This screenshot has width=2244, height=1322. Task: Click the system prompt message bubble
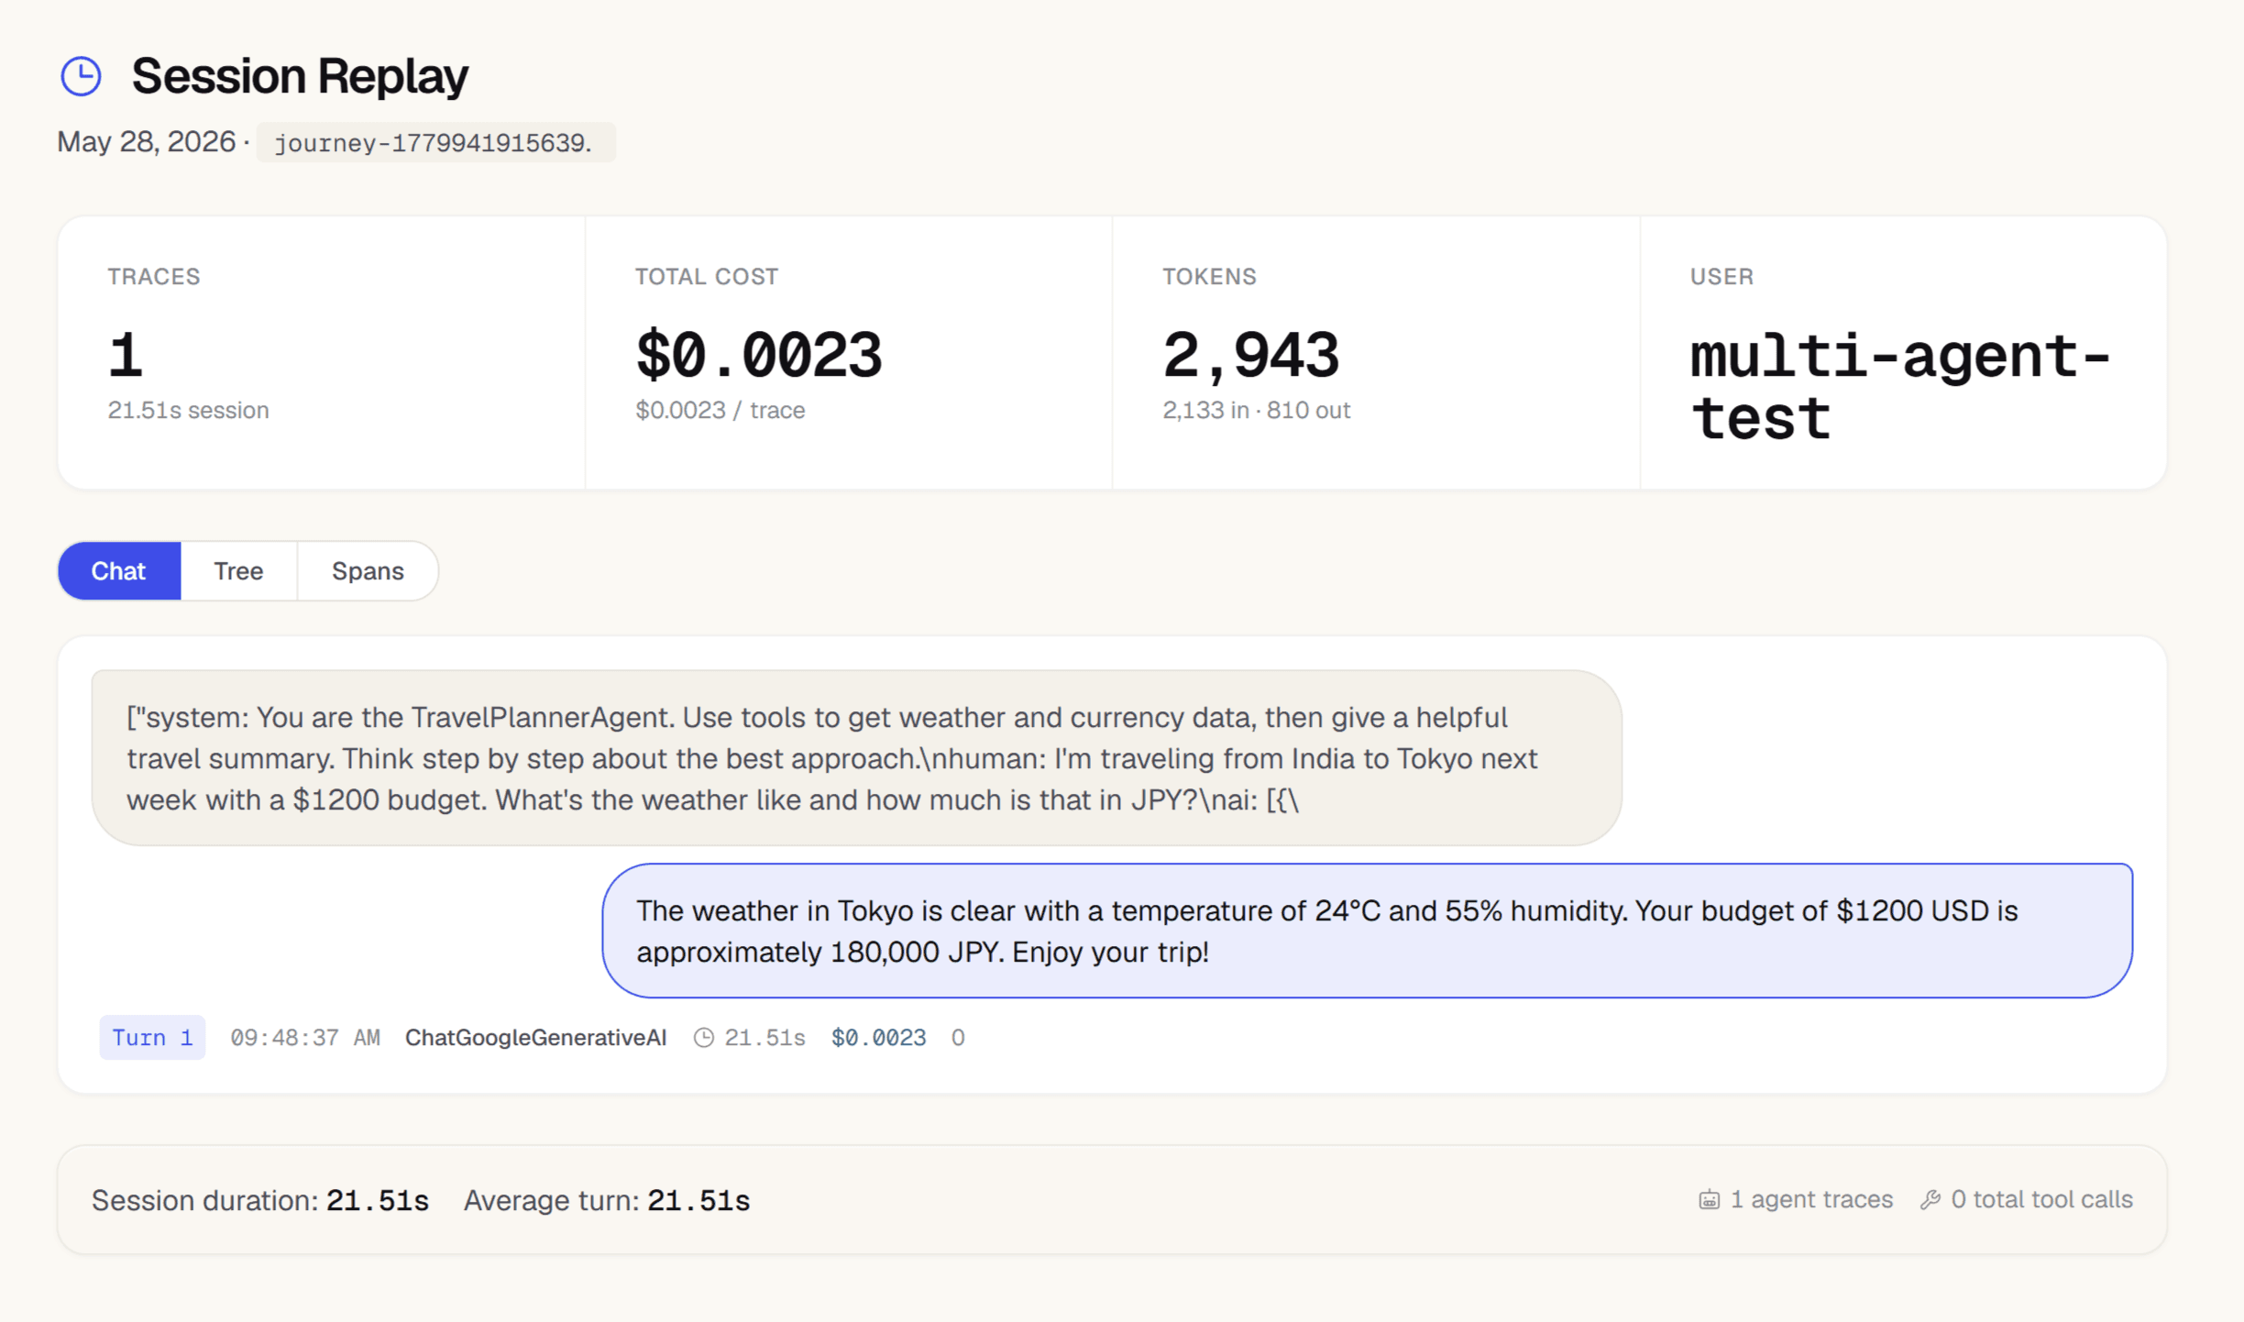click(856, 757)
